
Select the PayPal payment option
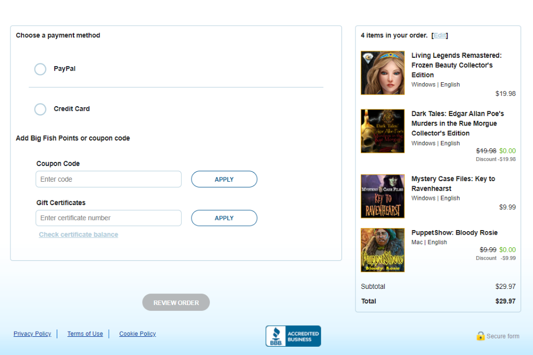click(x=40, y=69)
